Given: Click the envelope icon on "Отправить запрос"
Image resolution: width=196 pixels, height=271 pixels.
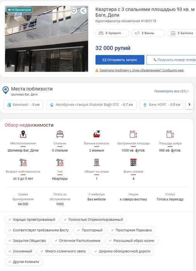Looking at the screenshot, I should [104, 60].
